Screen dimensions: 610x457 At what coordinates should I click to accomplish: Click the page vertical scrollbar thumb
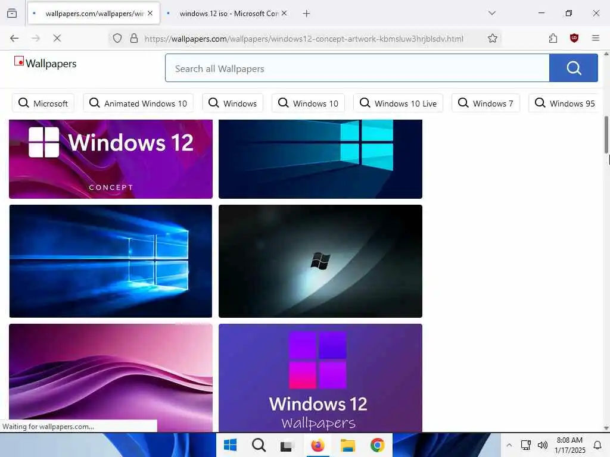[x=606, y=134]
